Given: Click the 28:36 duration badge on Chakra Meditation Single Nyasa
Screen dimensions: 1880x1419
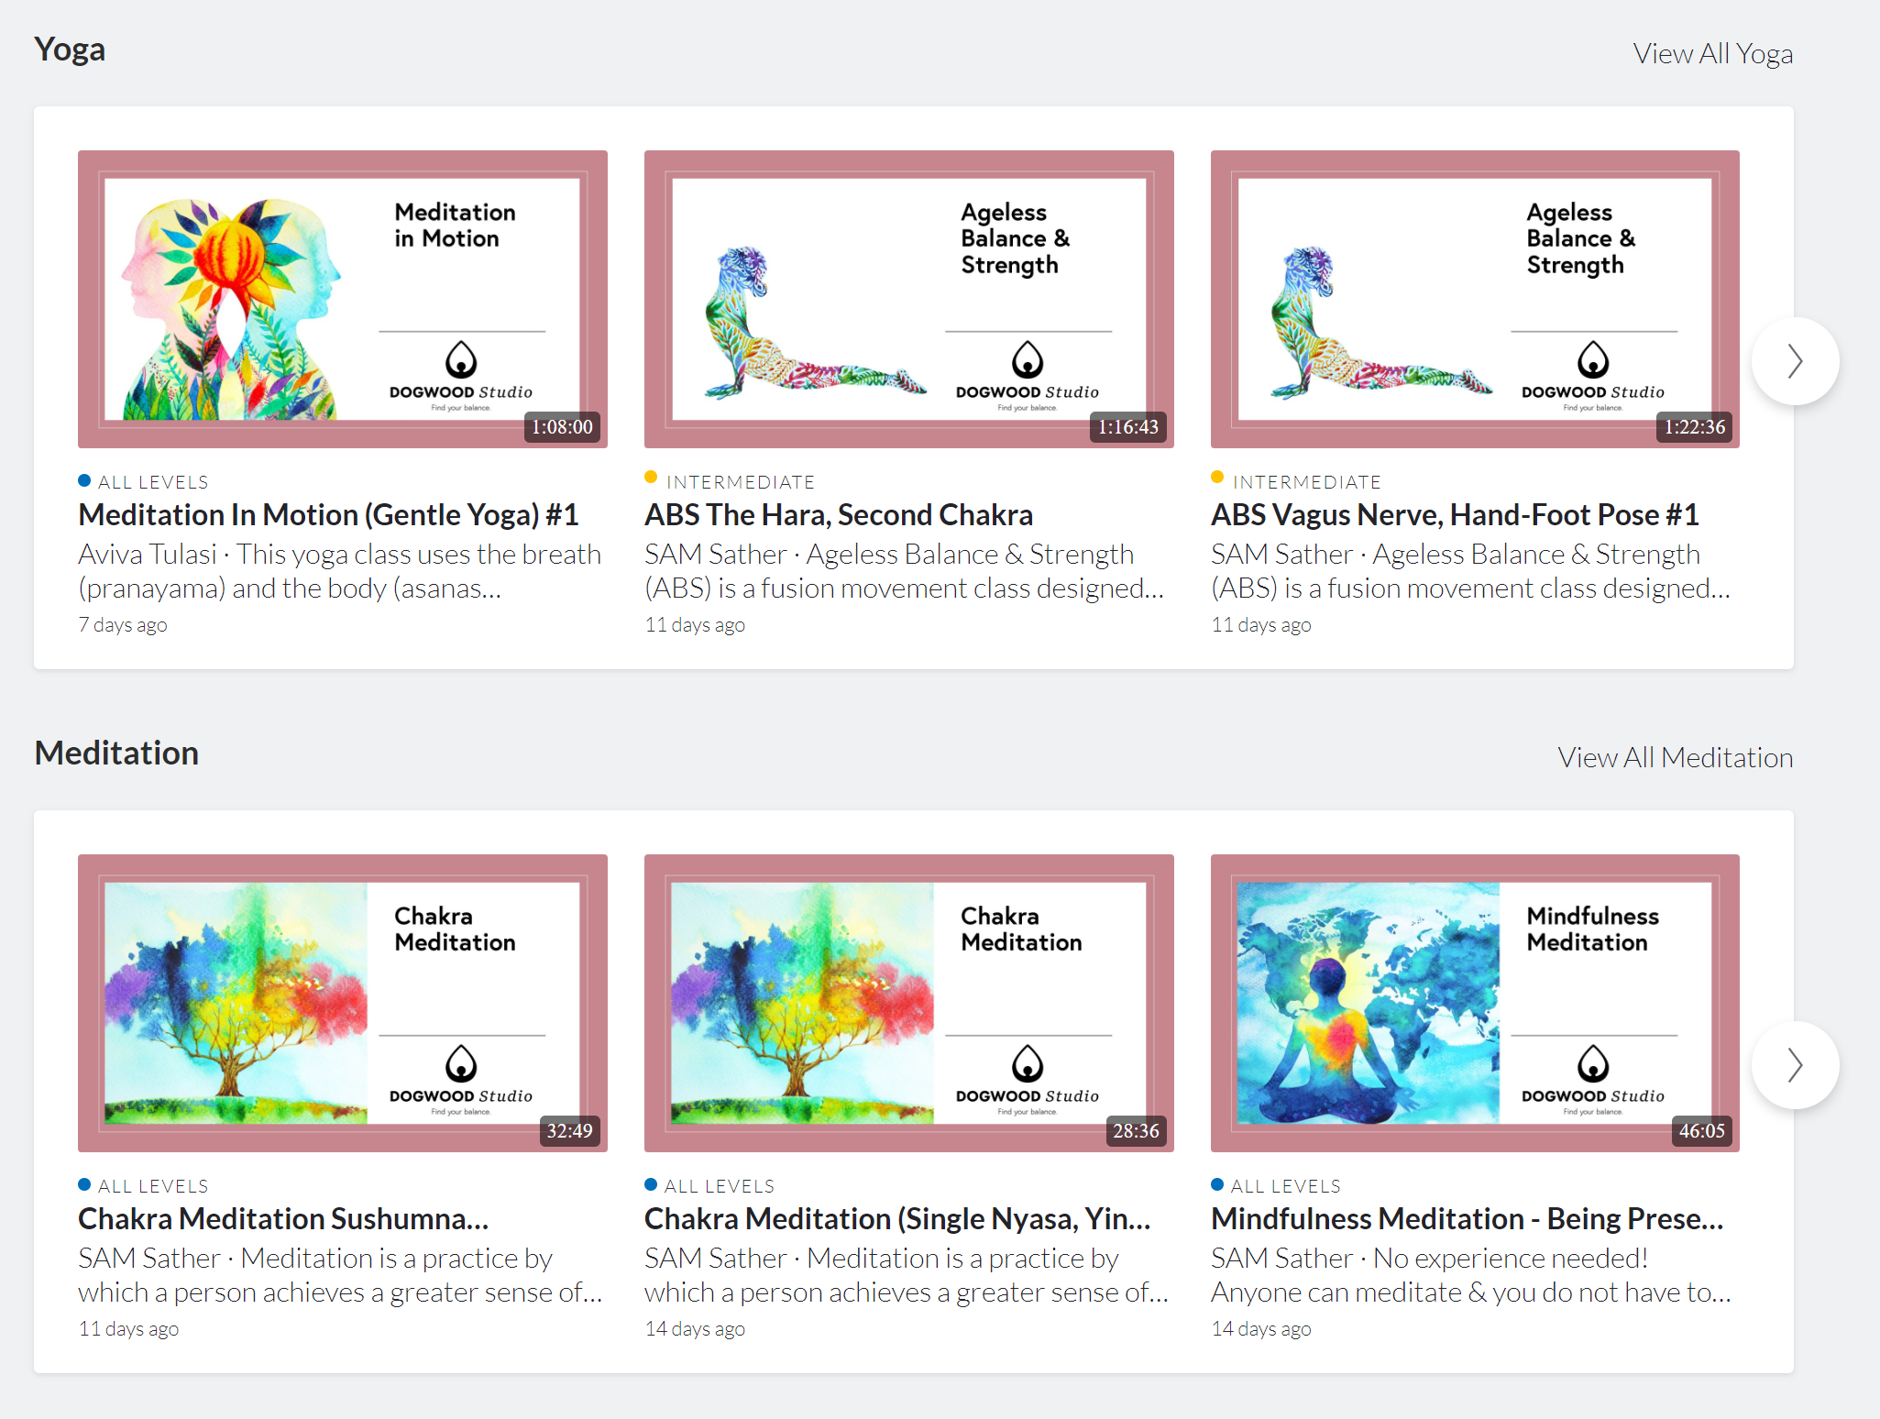Looking at the screenshot, I should pos(1136,1131).
